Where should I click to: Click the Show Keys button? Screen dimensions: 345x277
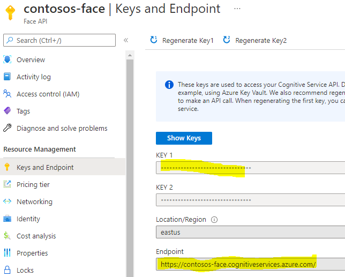[x=184, y=138]
